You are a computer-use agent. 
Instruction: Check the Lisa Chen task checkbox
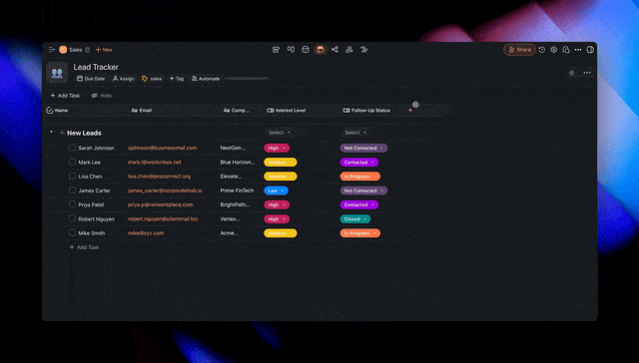click(72, 176)
